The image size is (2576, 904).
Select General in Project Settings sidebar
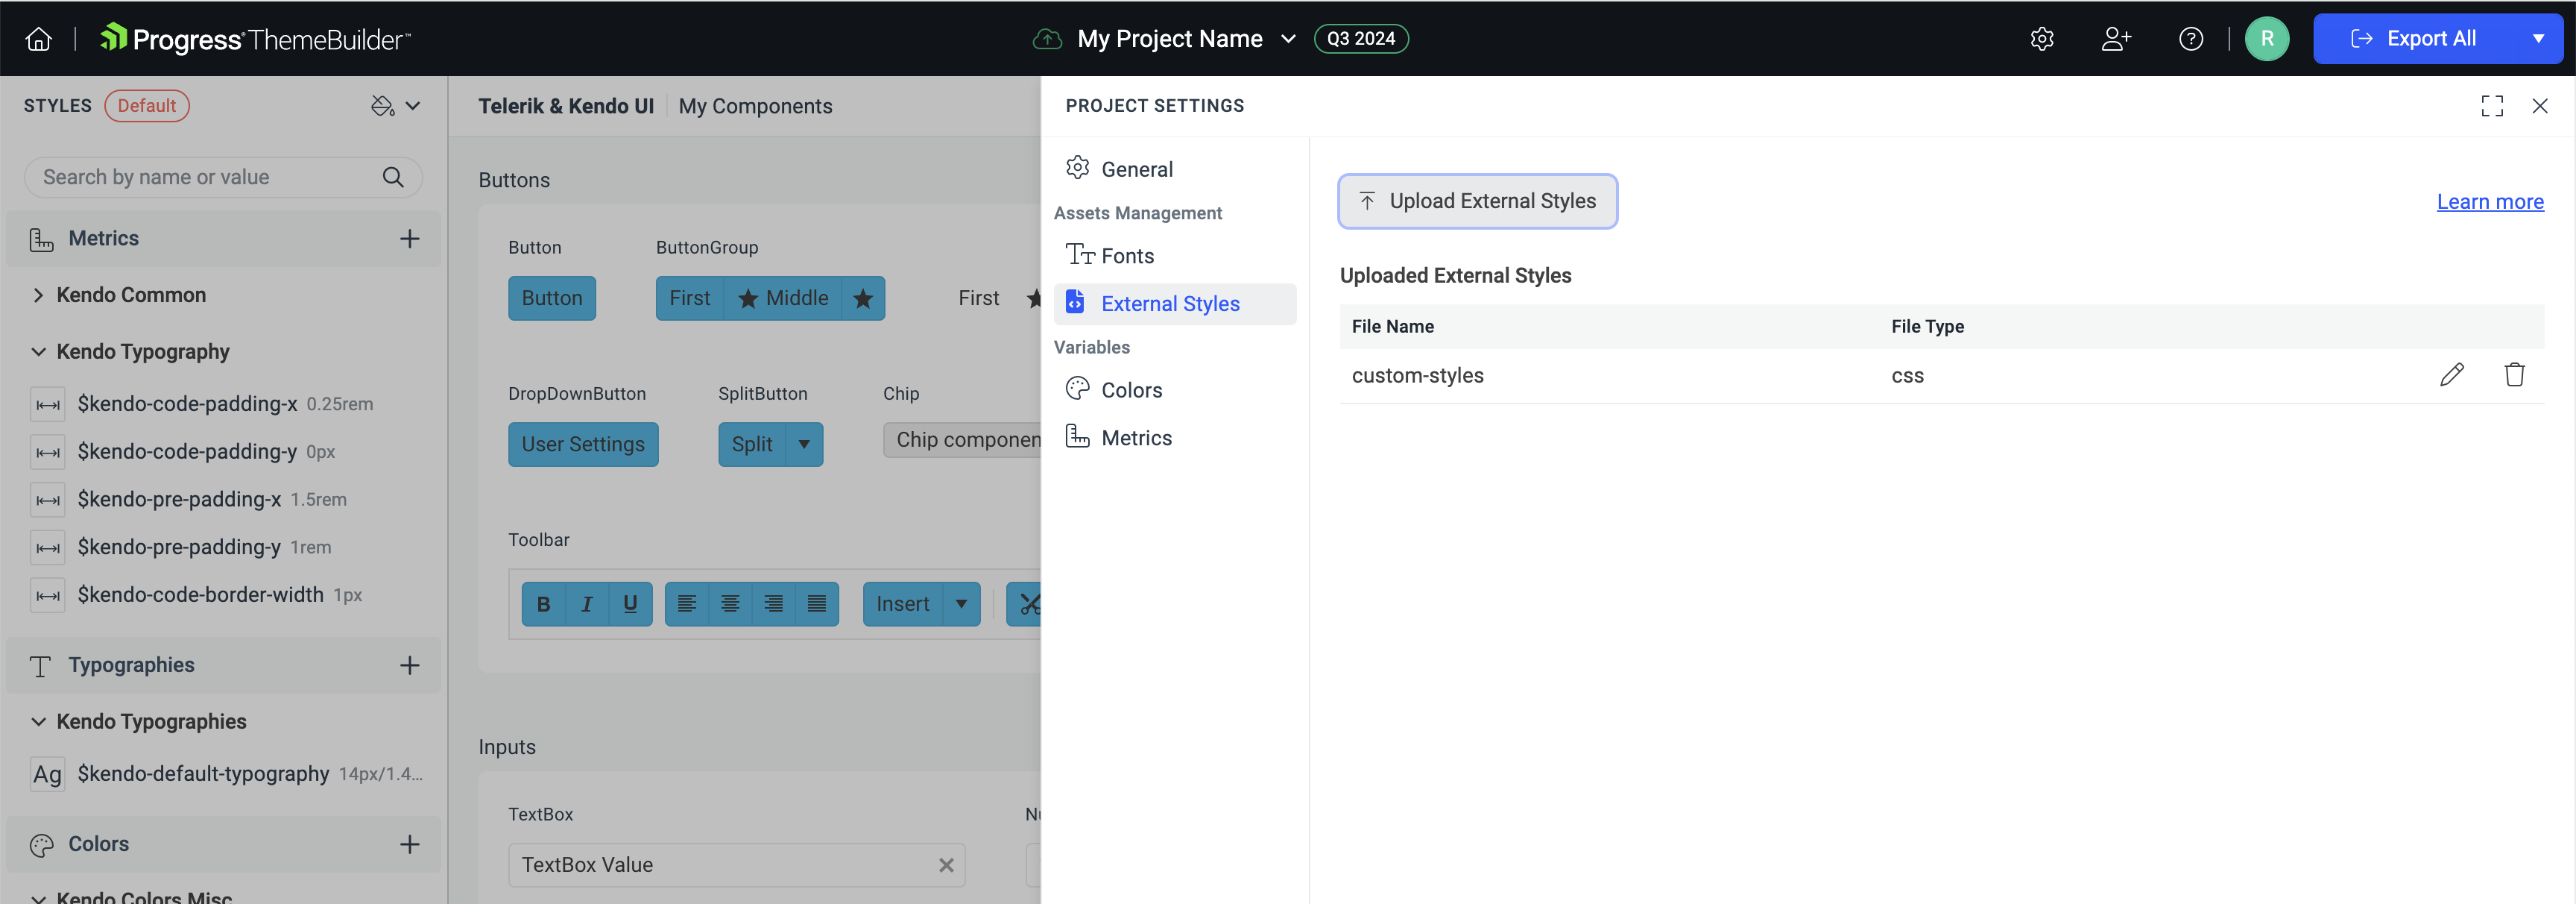[x=1138, y=168]
